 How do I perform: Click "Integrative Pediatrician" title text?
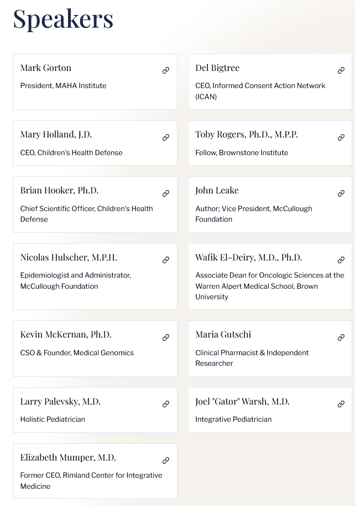233,420
